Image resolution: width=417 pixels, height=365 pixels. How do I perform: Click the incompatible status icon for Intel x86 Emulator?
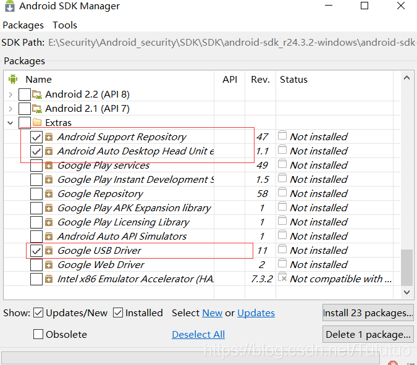(x=282, y=277)
